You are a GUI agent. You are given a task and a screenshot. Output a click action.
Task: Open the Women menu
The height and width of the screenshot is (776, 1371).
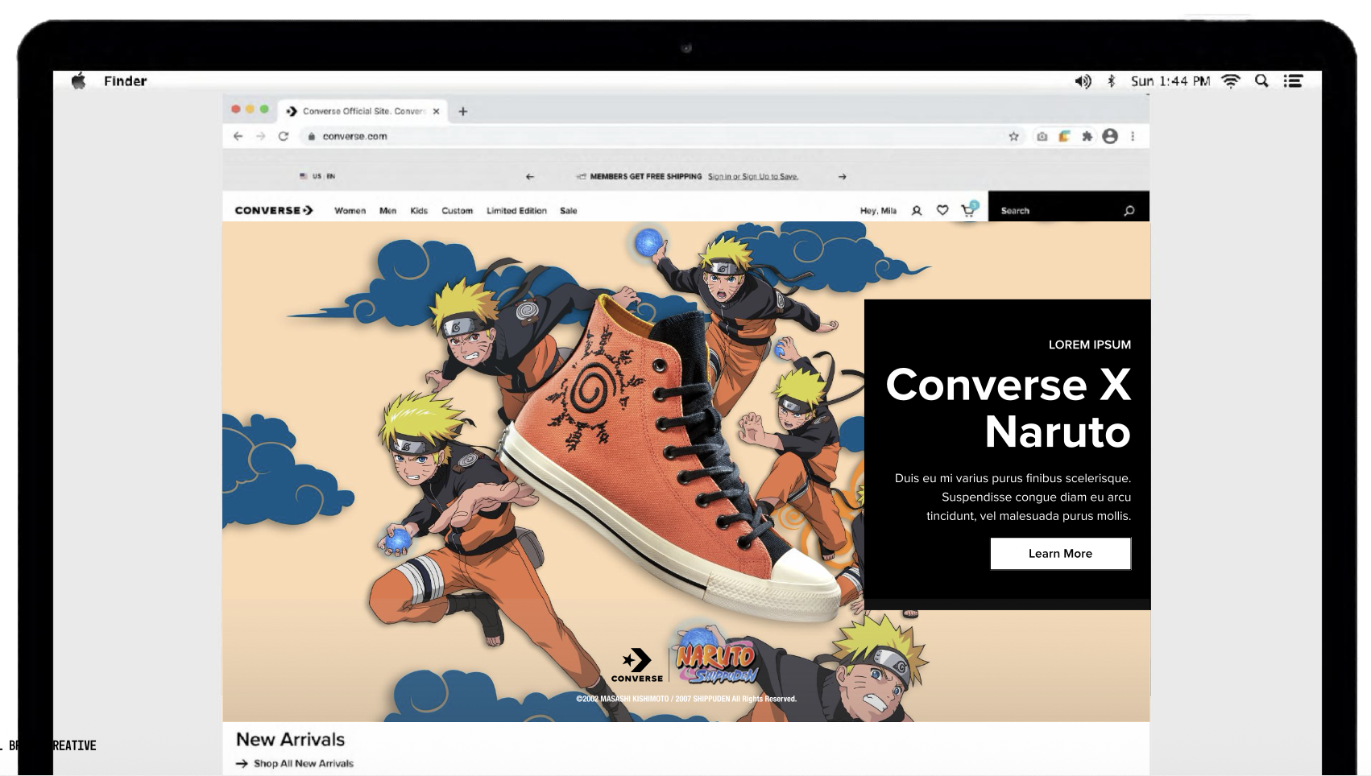coord(350,211)
